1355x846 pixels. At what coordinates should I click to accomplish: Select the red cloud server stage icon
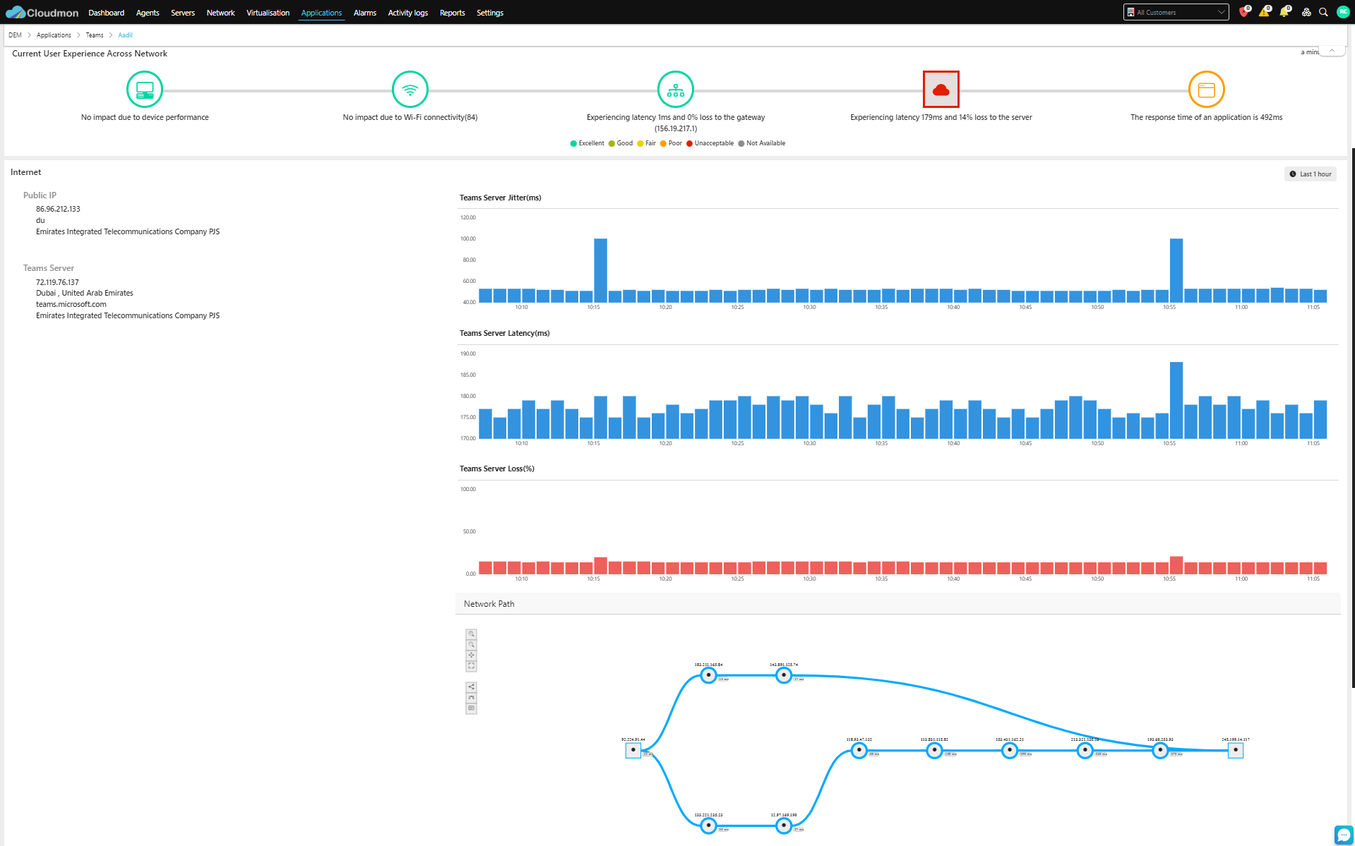(x=941, y=90)
